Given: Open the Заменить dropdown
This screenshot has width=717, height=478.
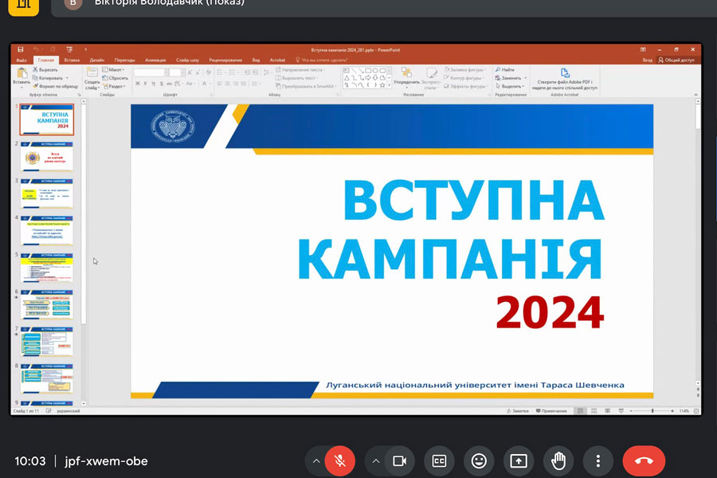Looking at the screenshot, I should (511, 78).
